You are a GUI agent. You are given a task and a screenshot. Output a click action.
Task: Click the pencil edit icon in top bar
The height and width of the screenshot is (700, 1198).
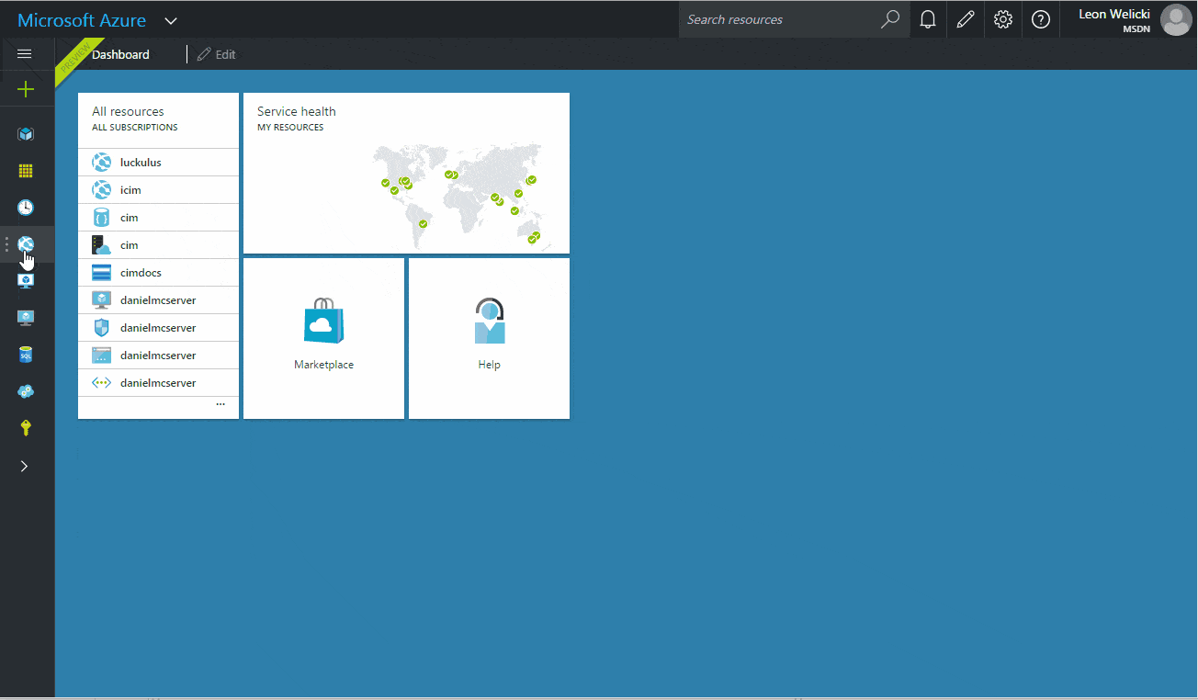click(966, 19)
